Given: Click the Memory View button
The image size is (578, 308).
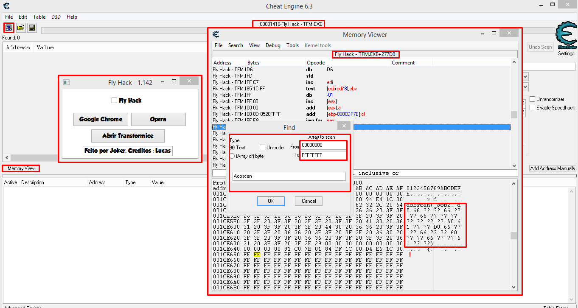Looking at the screenshot, I should pyautogui.click(x=21, y=168).
